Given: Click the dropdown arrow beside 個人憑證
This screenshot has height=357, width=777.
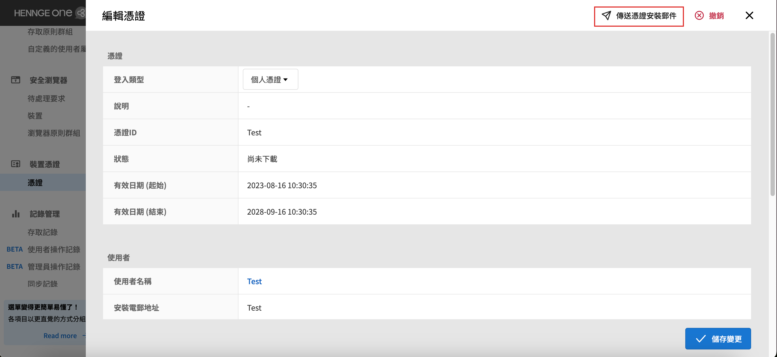Looking at the screenshot, I should pyautogui.click(x=285, y=80).
